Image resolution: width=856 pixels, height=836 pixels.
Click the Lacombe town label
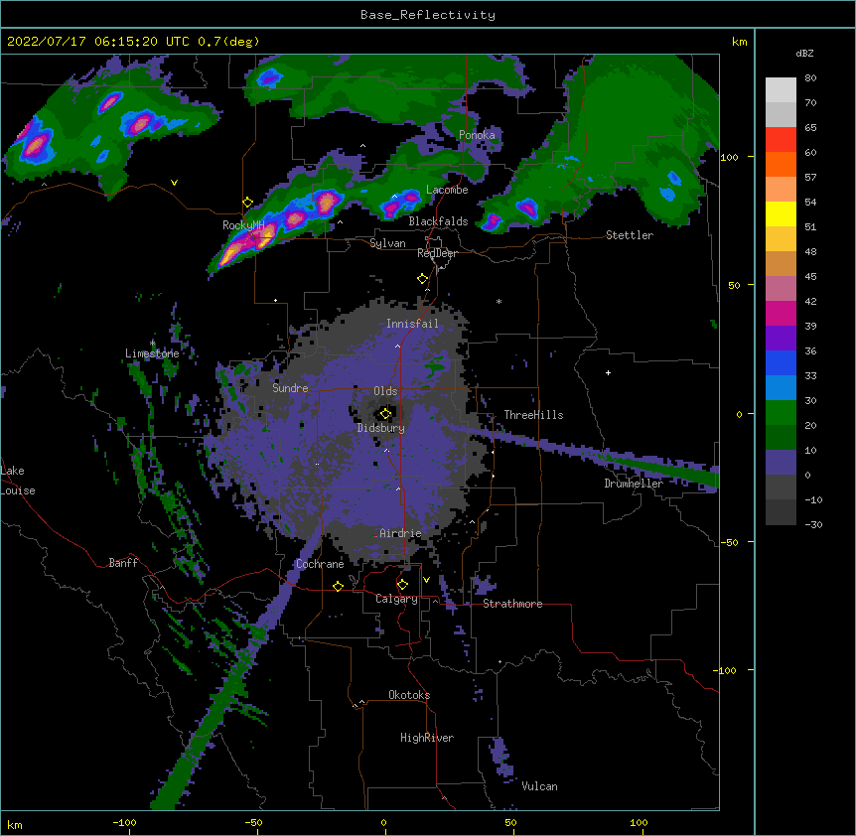(x=447, y=190)
